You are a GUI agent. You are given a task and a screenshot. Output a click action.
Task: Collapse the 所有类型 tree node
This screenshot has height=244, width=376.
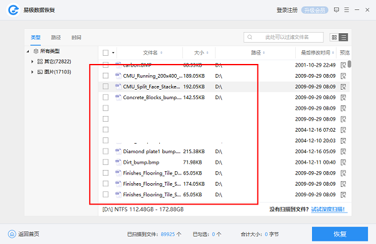click(x=28, y=51)
